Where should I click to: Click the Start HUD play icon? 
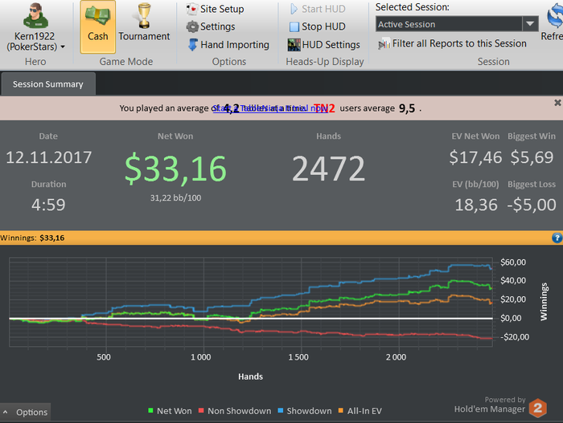coord(294,9)
